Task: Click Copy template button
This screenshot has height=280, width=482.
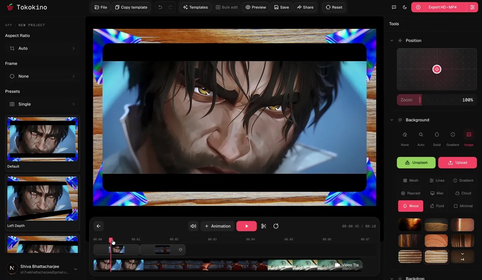Action: click(x=131, y=7)
